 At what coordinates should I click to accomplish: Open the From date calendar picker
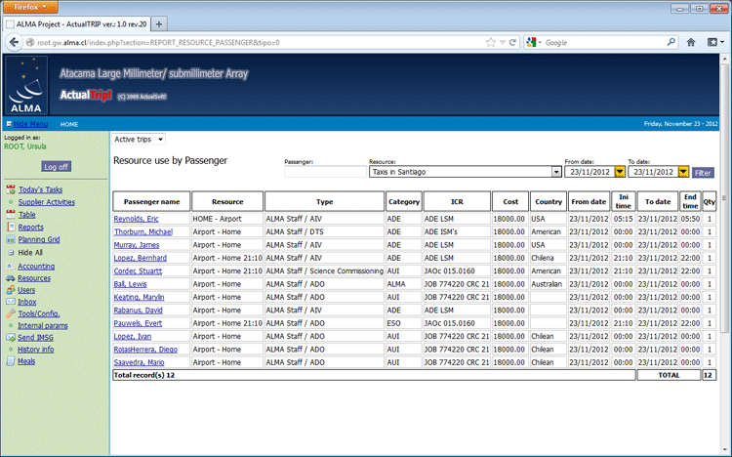click(x=620, y=172)
